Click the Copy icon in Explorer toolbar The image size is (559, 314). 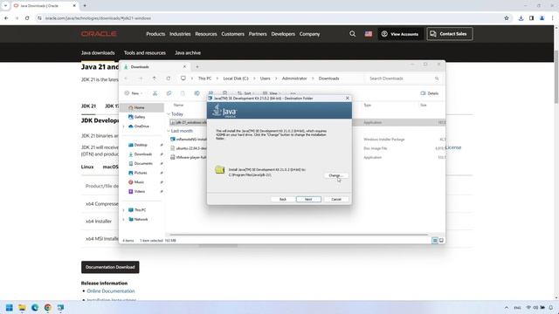tap(169, 93)
